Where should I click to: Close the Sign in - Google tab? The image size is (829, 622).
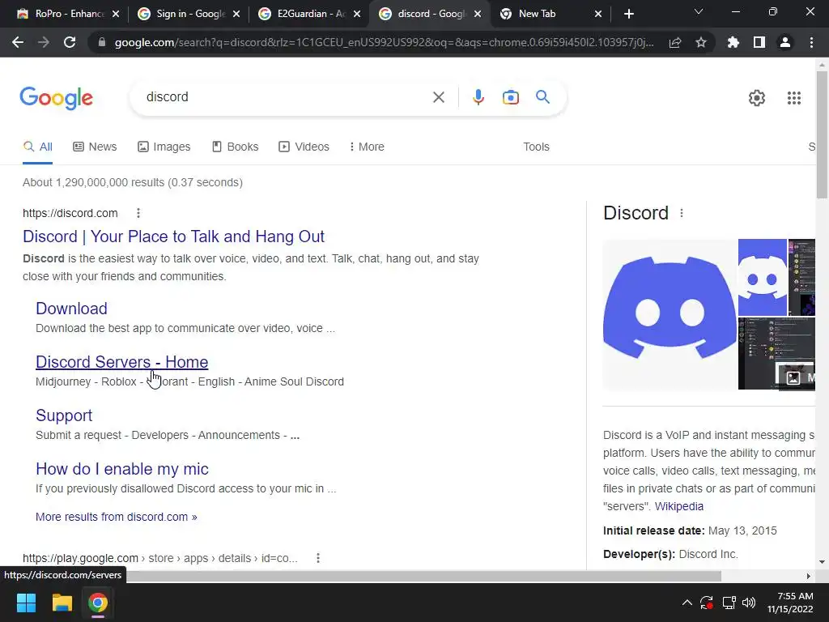236,15
